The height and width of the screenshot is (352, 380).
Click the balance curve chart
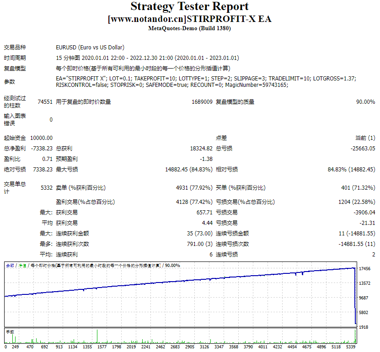[x=180, y=294]
